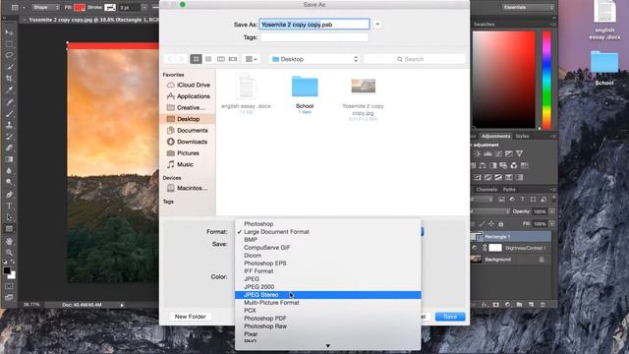
Task: Select the Move tool
Action: (x=9, y=32)
